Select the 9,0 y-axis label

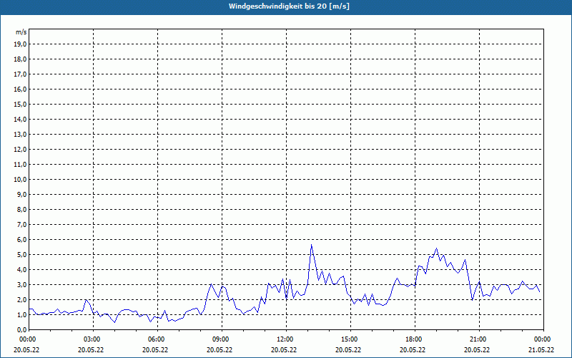[x=22, y=194]
